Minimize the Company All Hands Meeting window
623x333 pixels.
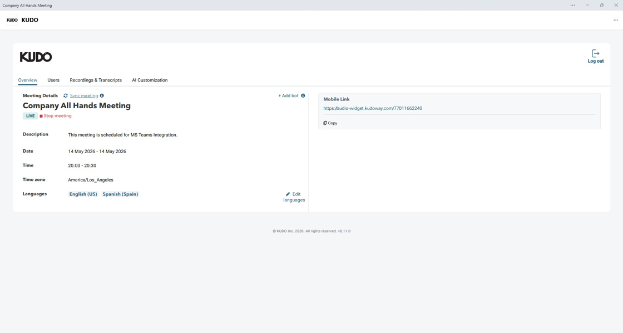(587, 5)
